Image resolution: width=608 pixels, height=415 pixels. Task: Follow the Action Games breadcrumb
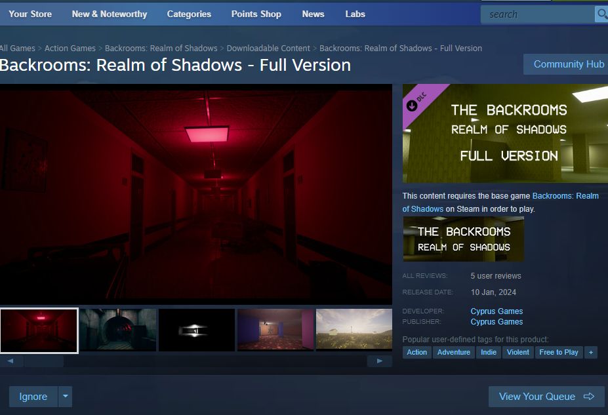point(70,48)
